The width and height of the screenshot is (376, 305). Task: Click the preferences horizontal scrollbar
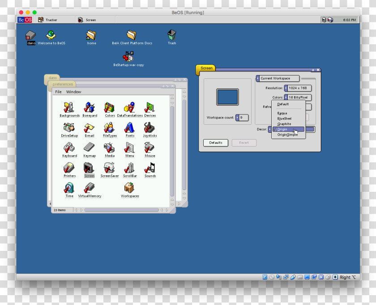click(x=122, y=210)
